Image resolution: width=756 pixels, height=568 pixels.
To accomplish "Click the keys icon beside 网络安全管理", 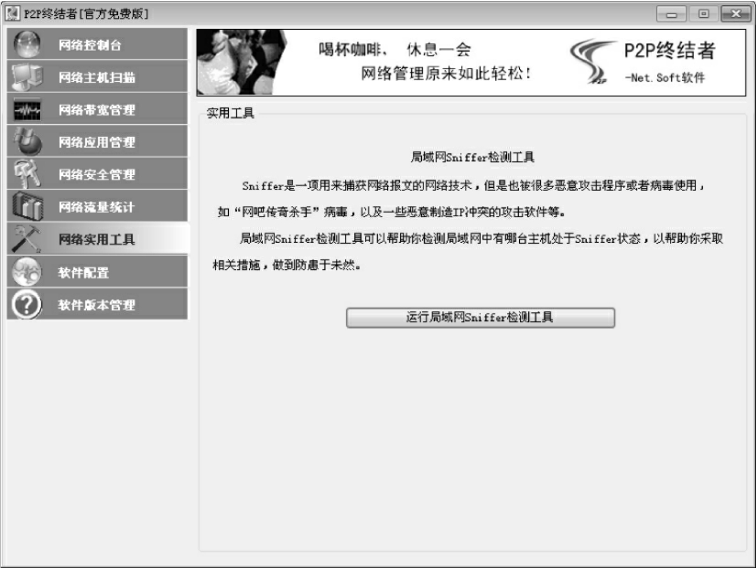I will click(27, 173).
